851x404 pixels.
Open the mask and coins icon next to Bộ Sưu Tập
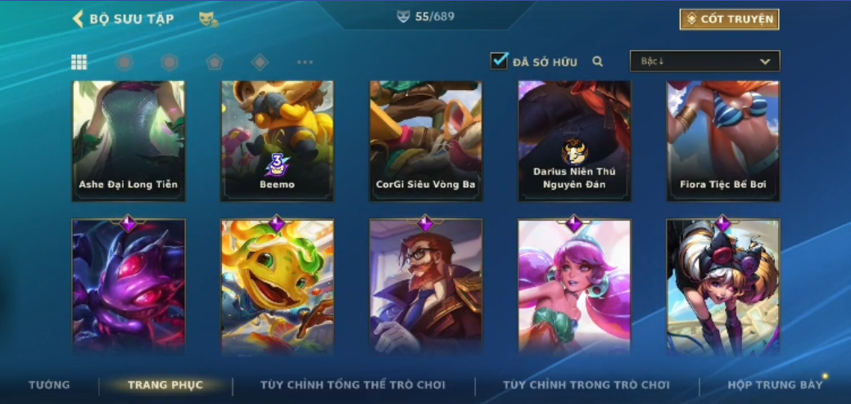click(208, 19)
